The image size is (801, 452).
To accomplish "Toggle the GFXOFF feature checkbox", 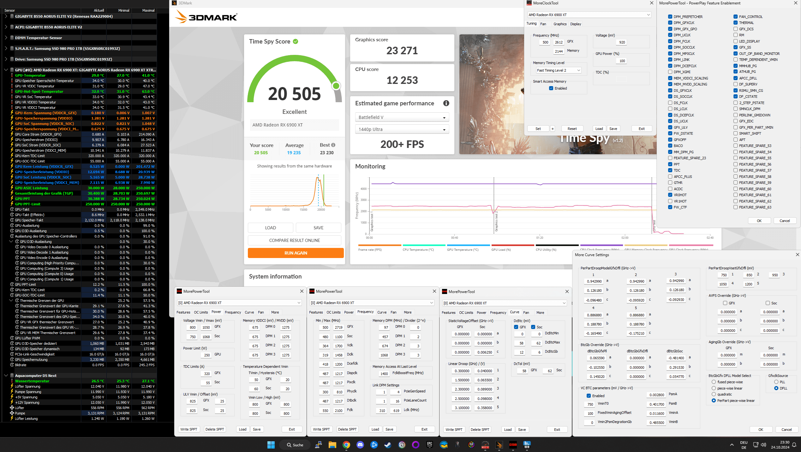I will 670,140.
